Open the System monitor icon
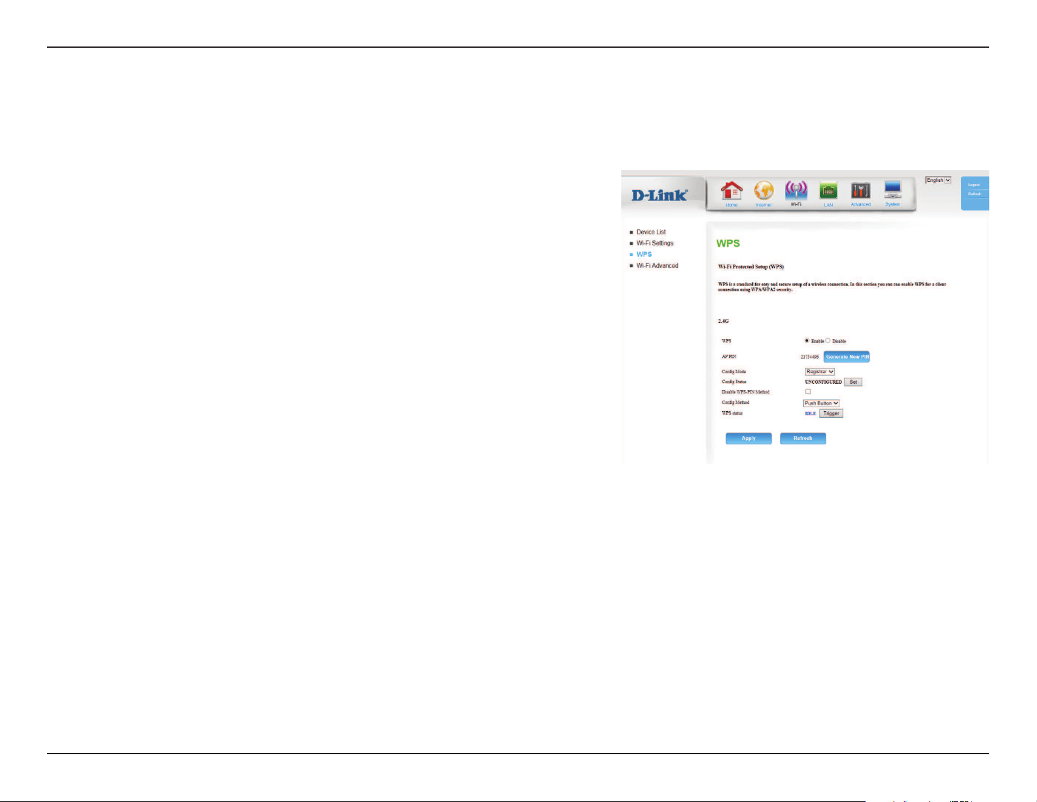Viewport: 1037px width, 802px height. (892, 191)
